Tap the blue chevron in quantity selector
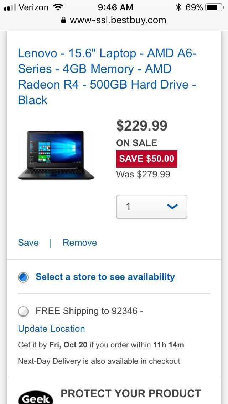 (172, 206)
